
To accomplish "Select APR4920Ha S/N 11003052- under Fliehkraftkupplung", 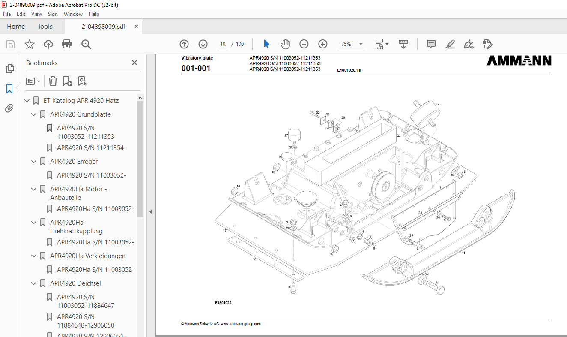I will (x=95, y=242).
